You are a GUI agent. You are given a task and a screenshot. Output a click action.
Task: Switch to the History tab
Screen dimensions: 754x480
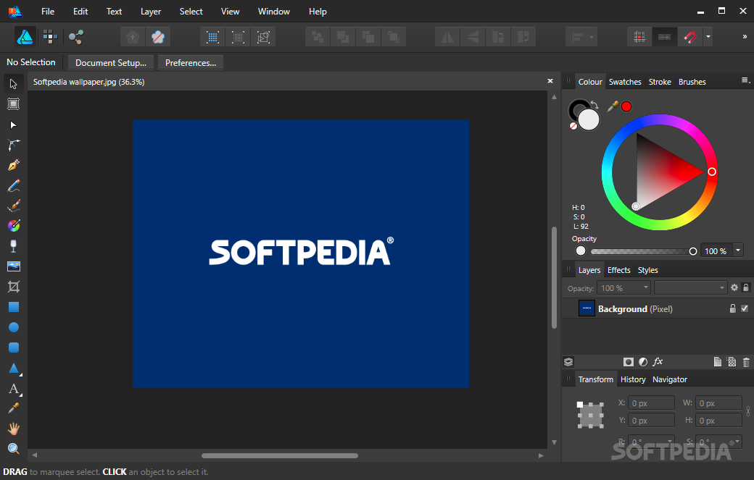pyautogui.click(x=633, y=379)
